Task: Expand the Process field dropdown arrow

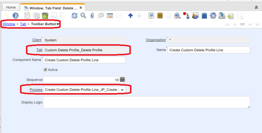Action: [122, 90]
